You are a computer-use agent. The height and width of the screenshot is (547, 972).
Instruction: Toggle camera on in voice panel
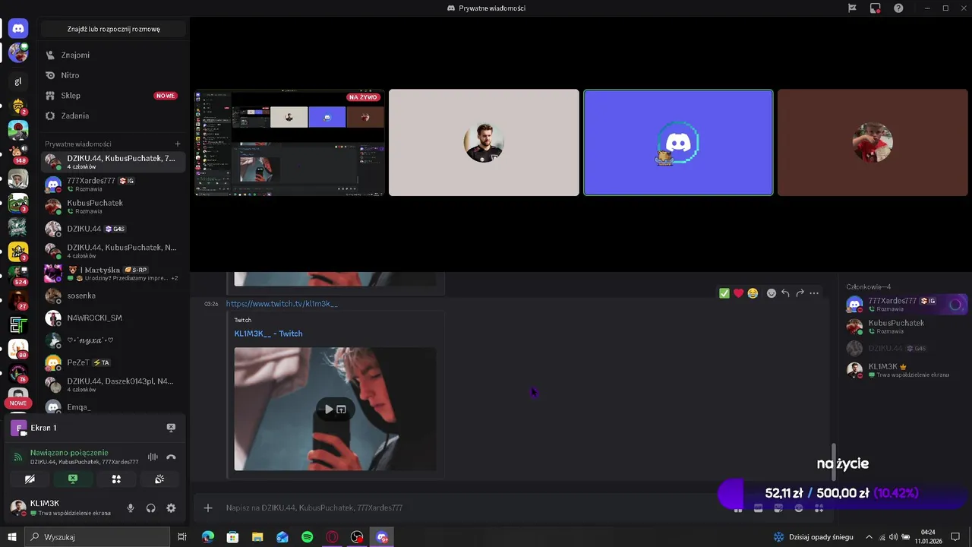(x=30, y=479)
